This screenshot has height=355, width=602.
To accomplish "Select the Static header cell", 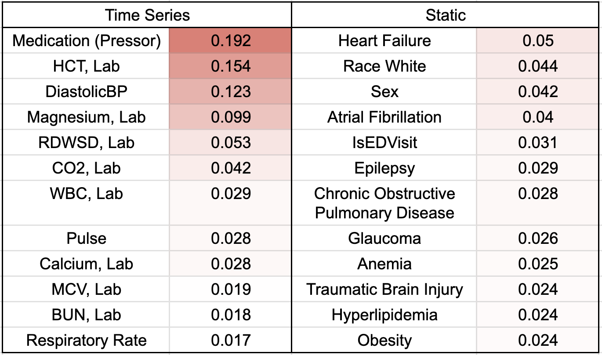I will [446, 15].
